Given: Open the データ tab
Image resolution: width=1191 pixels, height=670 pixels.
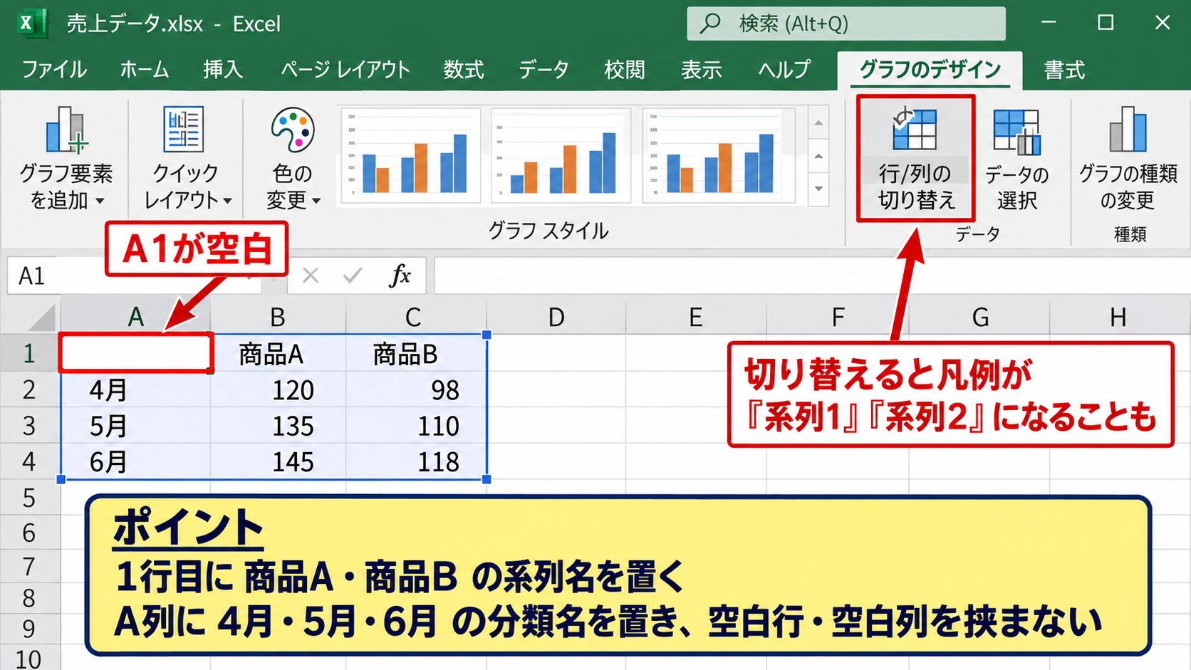Looking at the screenshot, I should point(544,70).
